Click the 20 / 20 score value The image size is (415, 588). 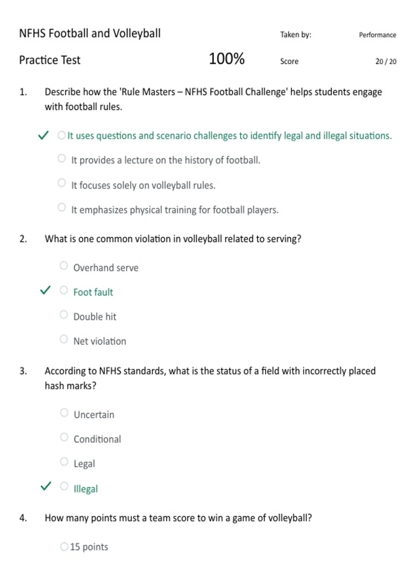click(386, 62)
